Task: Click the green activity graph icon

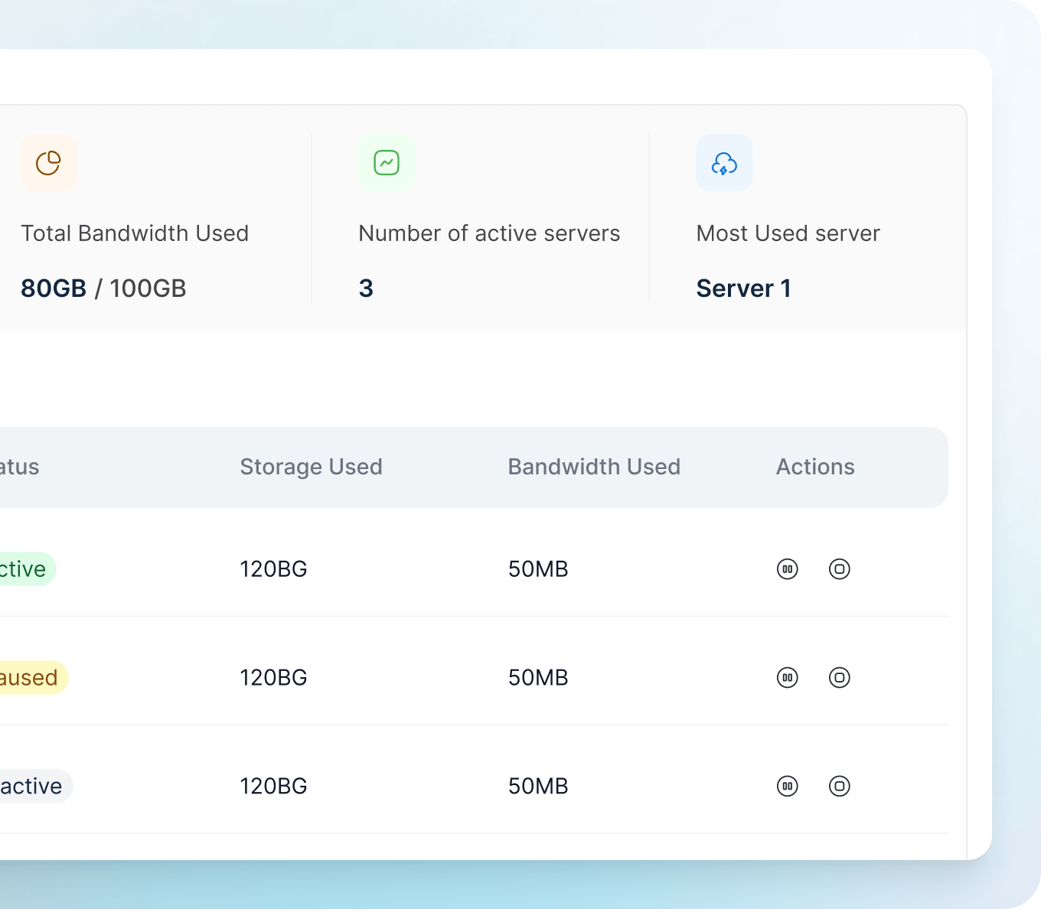Action: coord(387,163)
